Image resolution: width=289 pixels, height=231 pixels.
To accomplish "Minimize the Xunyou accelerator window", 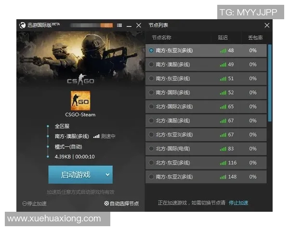I will [x=129, y=26].
